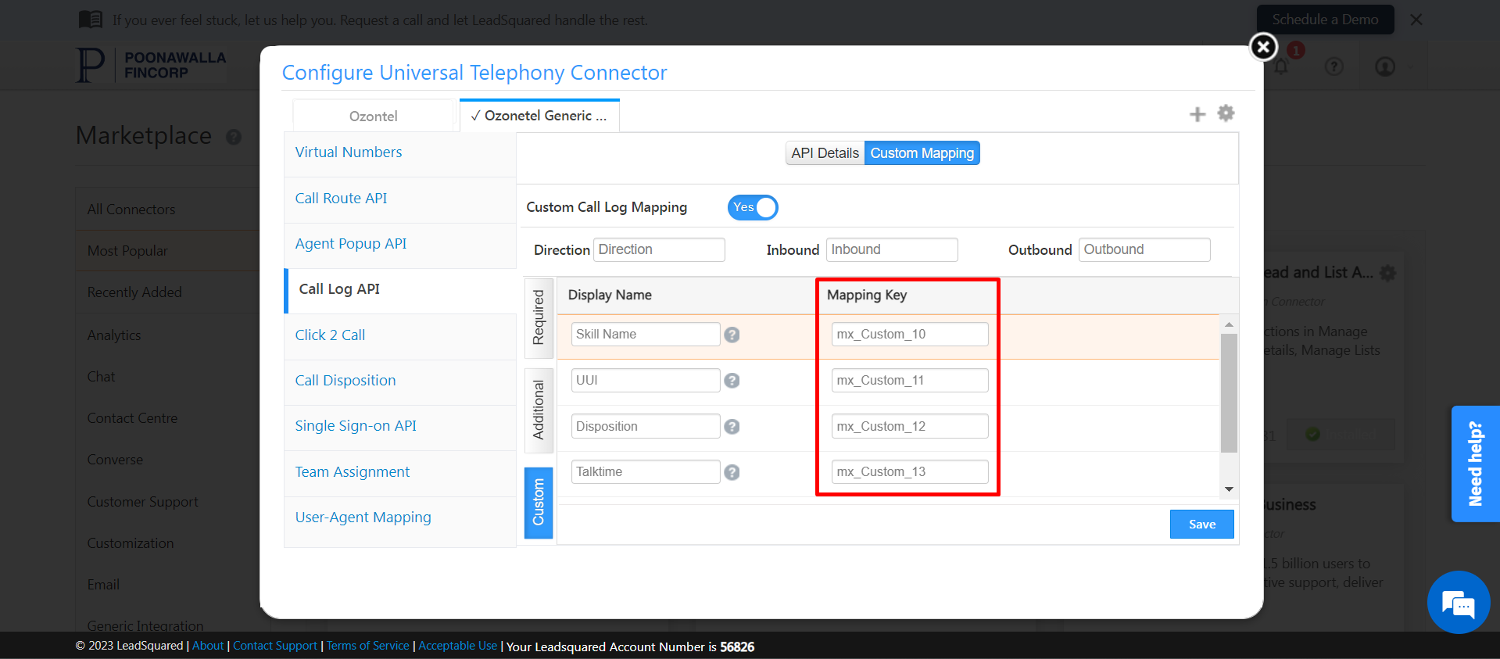
Task: Select the Custom Mapping view
Action: 922,153
